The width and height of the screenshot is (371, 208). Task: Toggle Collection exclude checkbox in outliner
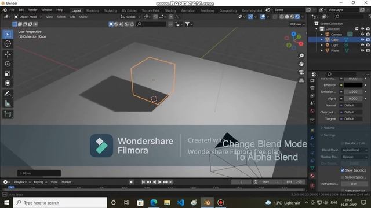pyautogui.click(x=357, y=29)
